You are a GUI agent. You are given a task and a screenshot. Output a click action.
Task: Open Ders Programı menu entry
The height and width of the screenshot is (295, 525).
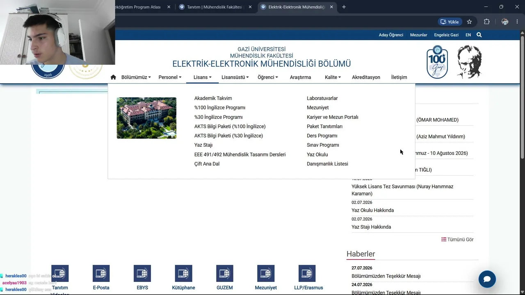322,136
